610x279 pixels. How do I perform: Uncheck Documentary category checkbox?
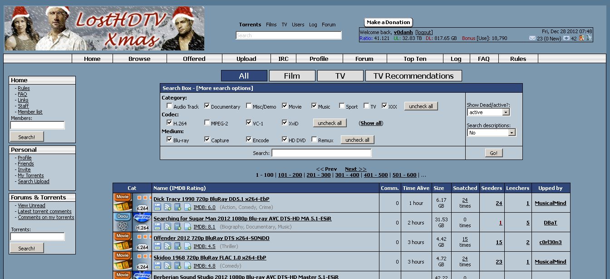pos(207,106)
